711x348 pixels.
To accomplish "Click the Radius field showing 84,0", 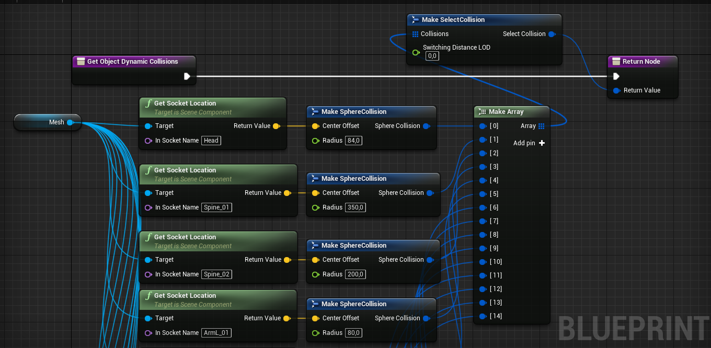I will (x=354, y=141).
